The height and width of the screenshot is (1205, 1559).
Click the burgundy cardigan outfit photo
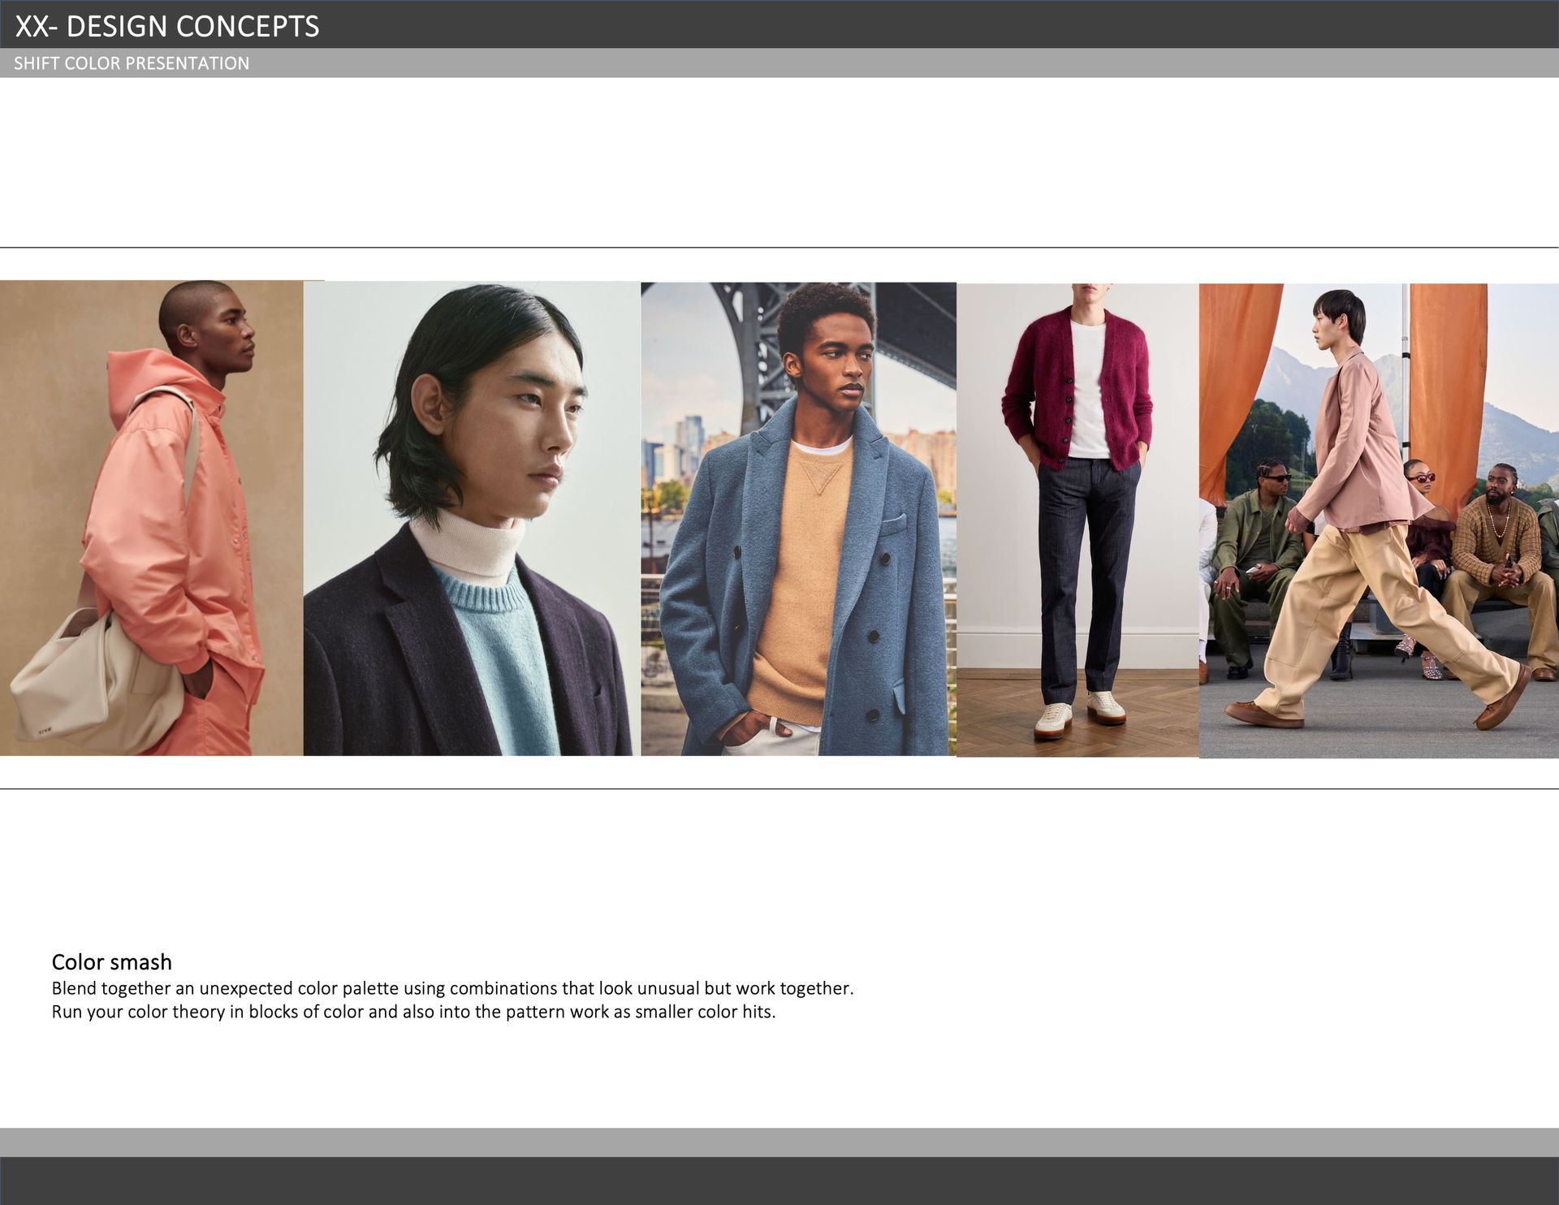pyautogui.click(x=1077, y=520)
